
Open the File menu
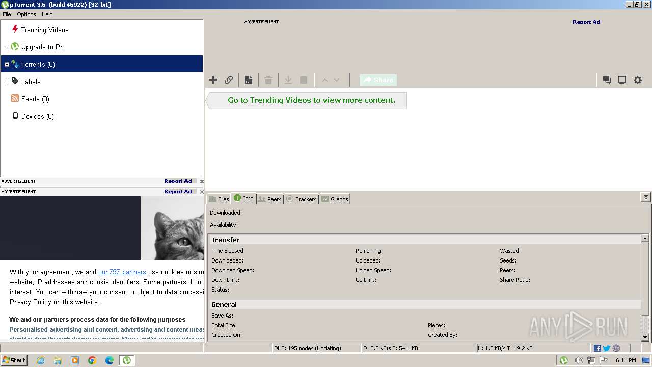click(7, 14)
